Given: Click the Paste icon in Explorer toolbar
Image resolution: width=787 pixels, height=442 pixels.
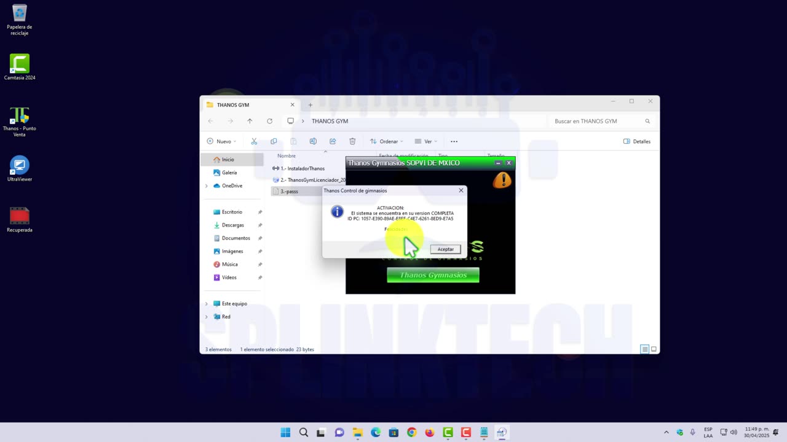Looking at the screenshot, I should pyautogui.click(x=293, y=141).
